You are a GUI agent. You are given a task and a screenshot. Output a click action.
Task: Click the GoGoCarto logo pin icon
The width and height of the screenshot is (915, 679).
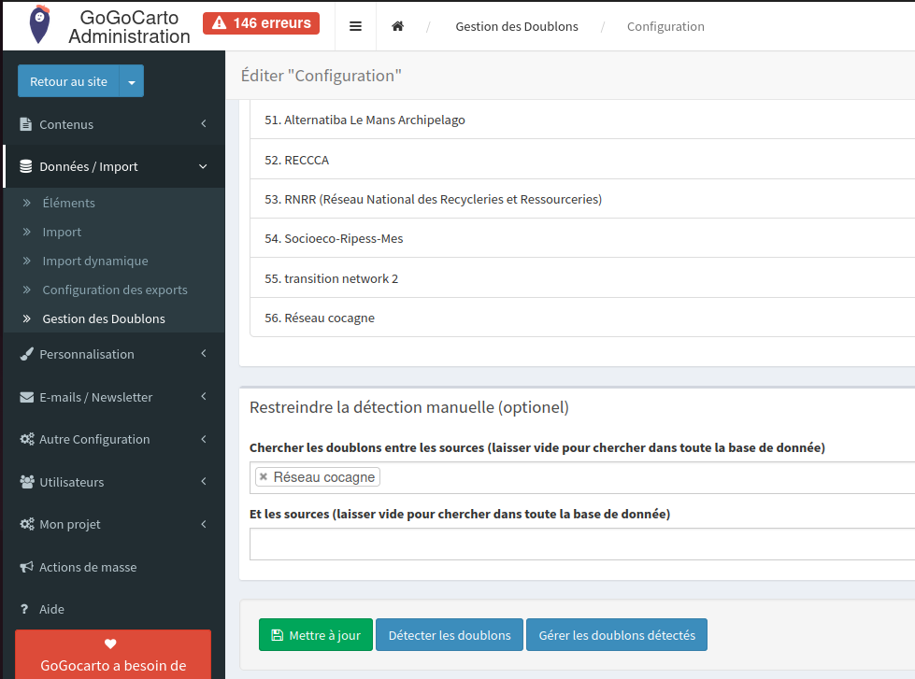(39, 24)
